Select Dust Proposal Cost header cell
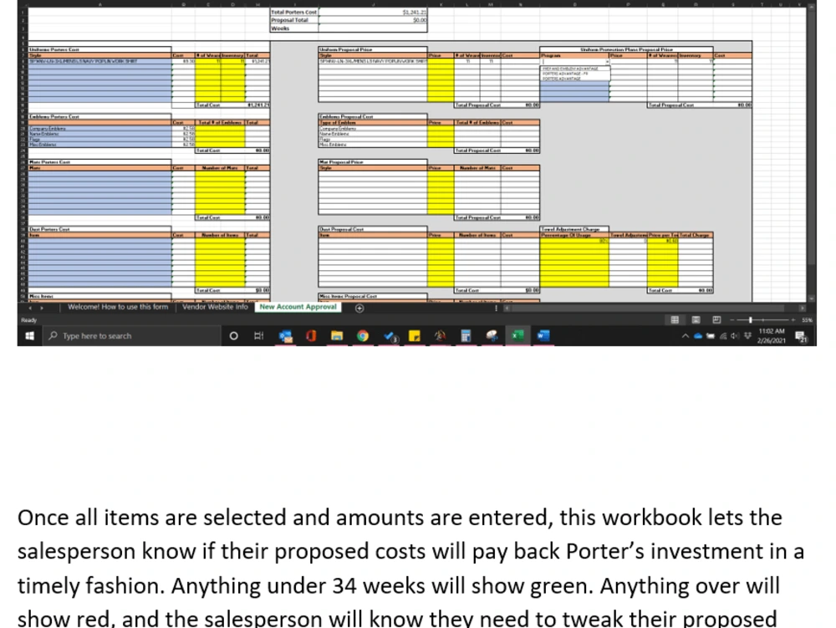 tap(373, 229)
